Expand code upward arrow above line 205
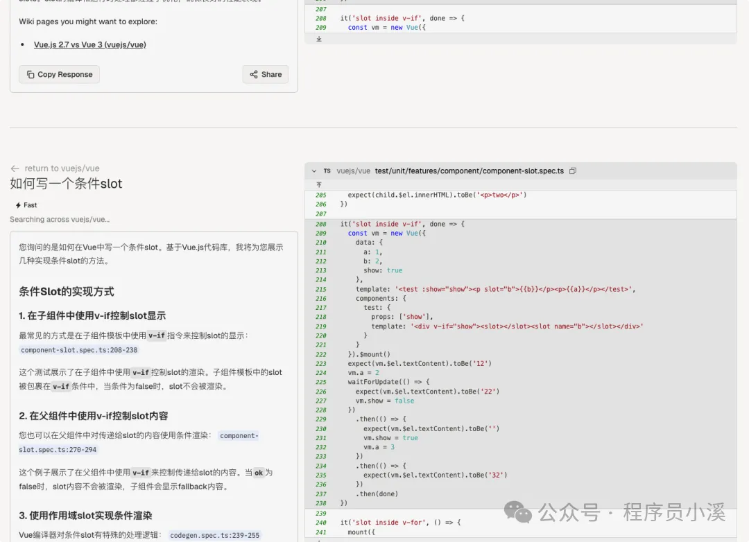 point(319,184)
